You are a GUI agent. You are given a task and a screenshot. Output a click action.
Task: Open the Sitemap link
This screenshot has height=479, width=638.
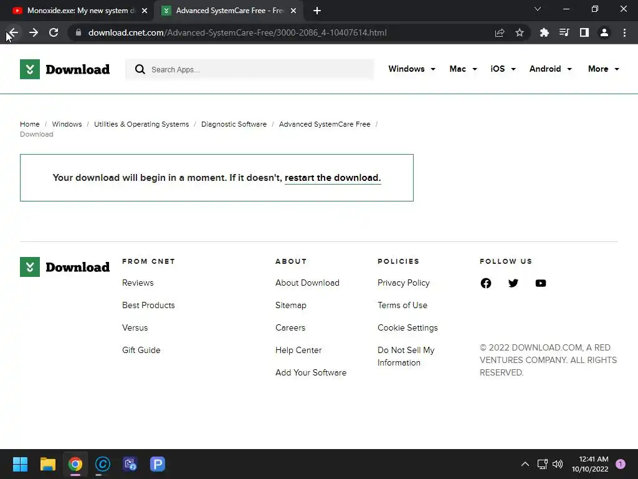pyautogui.click(x=290, y=305)
